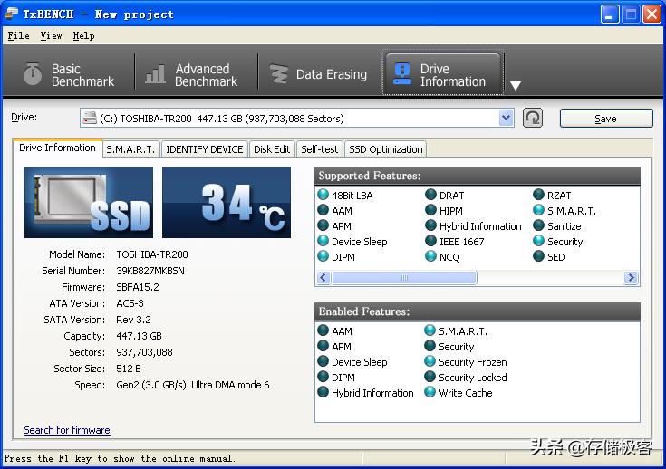The height and width of the screenshot is (469, 666).
Task: Follow the Search for firmware link
Action: pyautogui.click(x=67, y=430)
